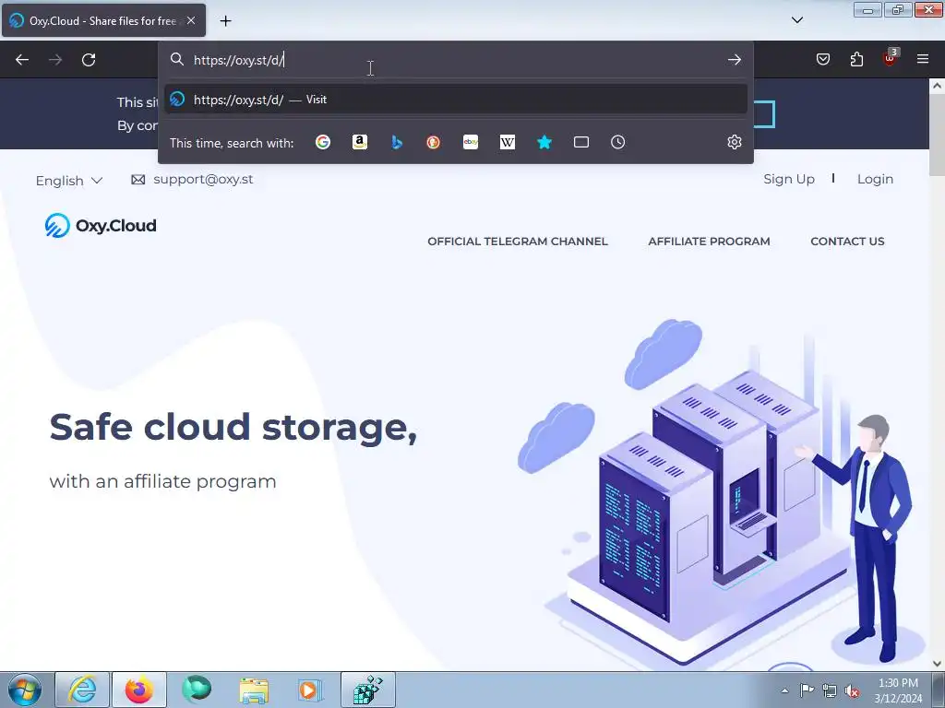Click the page scrollbar down arrow
Screen dimensions: 945x708
point(938,664)
